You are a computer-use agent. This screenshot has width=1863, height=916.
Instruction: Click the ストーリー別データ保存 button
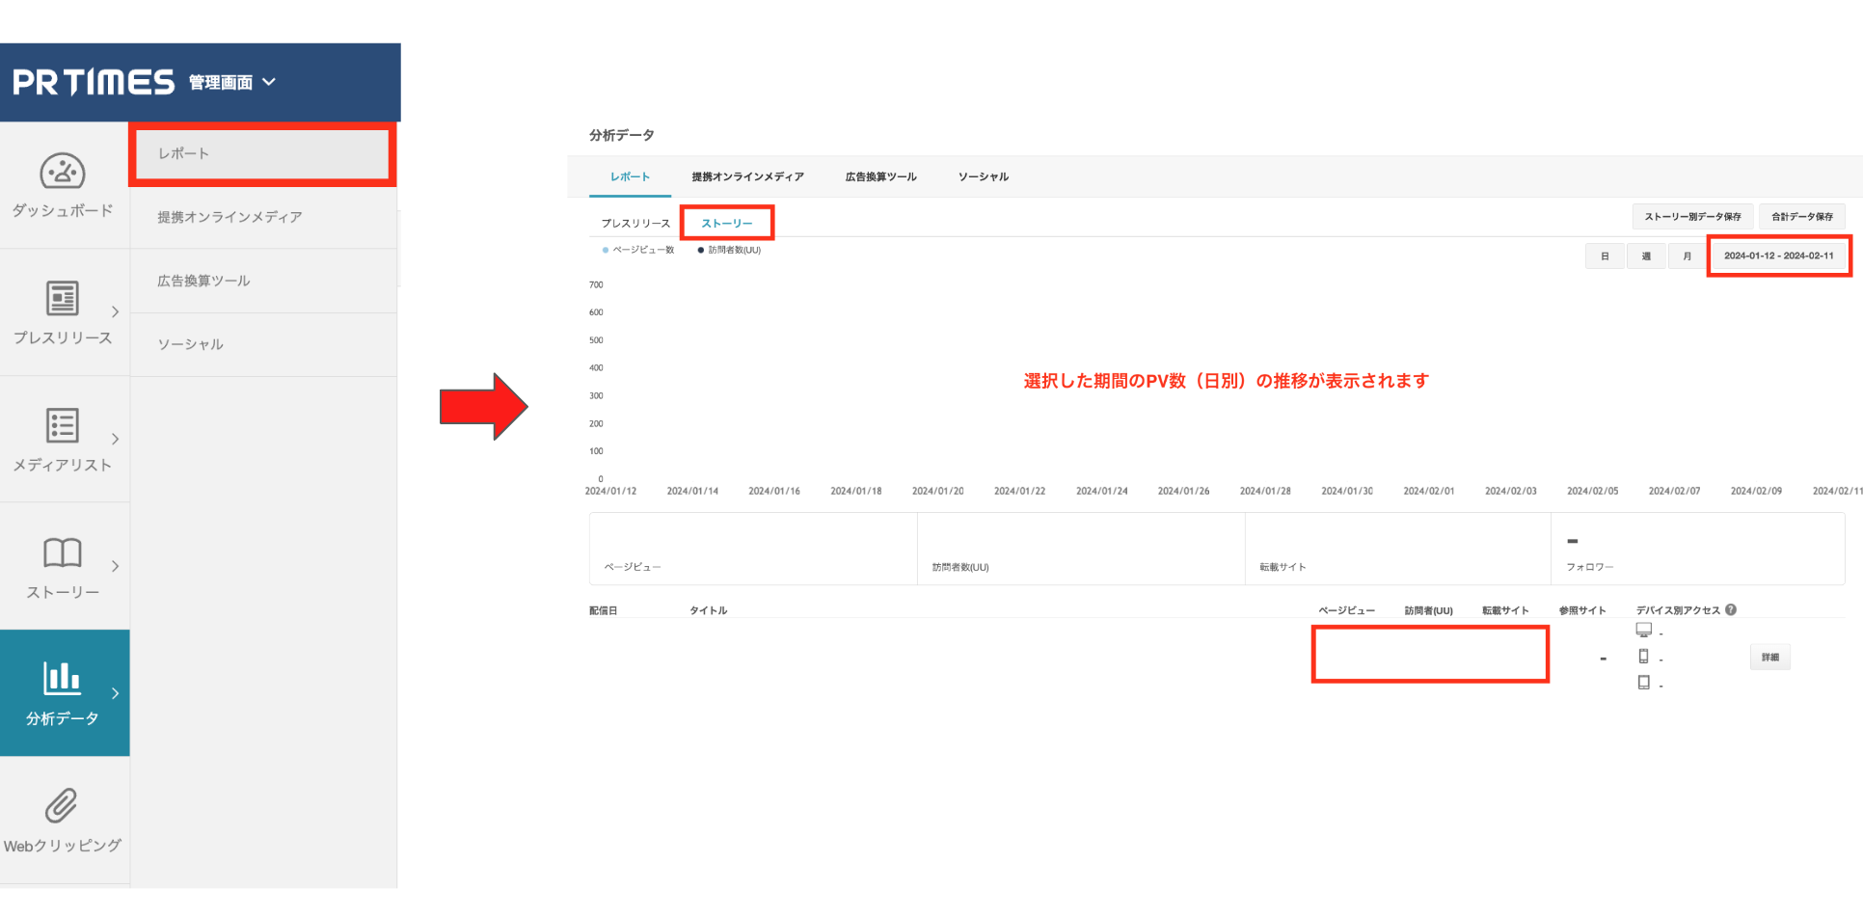pos(1692,217)
